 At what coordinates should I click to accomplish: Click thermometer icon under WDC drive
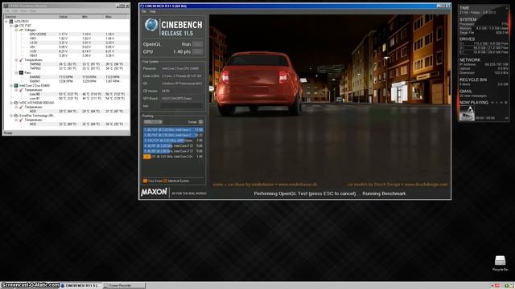21,107
